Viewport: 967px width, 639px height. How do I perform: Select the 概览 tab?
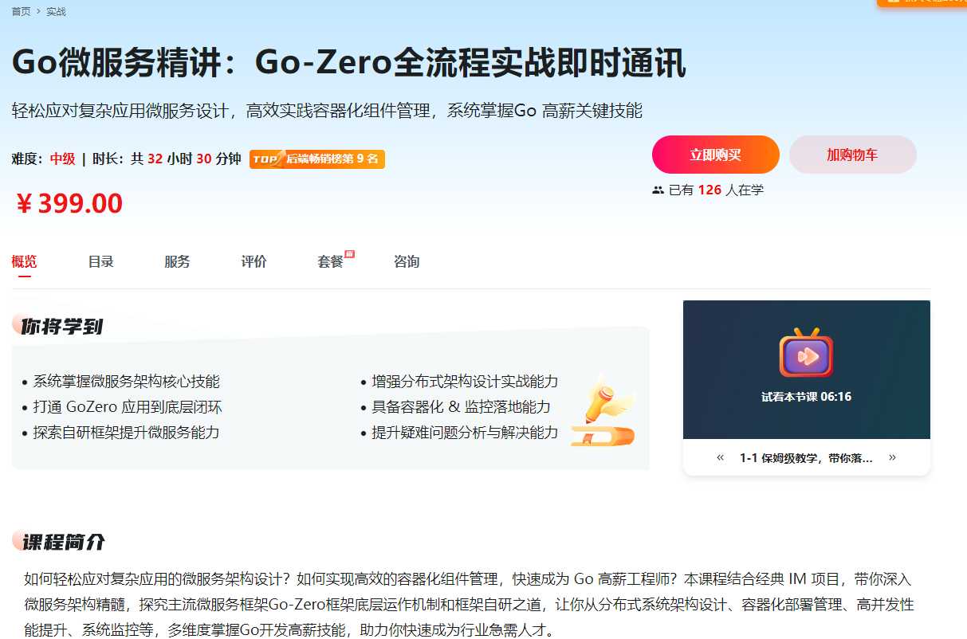[x=25, y=261]
